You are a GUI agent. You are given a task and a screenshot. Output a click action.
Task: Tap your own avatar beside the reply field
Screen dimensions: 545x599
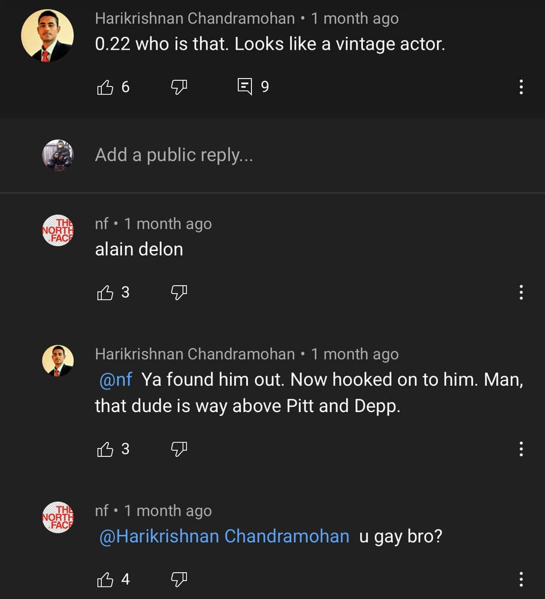coord(57,155)
